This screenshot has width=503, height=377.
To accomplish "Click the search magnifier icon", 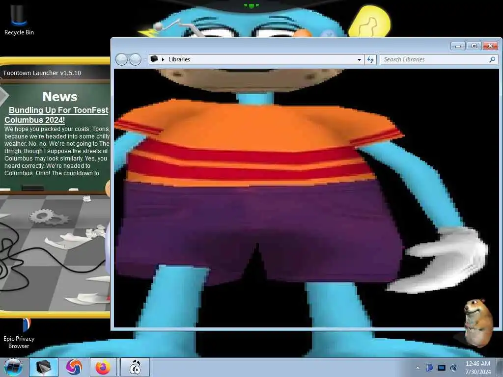I will pos(492,59).
